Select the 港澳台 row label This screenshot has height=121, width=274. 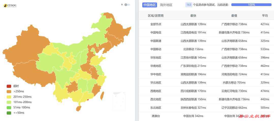[156, 116]
